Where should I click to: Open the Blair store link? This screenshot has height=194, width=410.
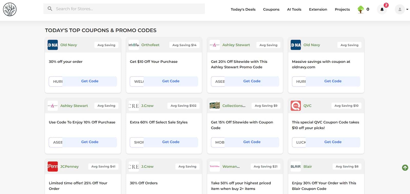point(307,166)
